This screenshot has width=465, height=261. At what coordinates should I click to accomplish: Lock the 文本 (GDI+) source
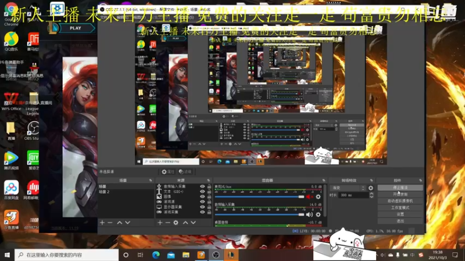pyautogui.click(x=209, y=191)
